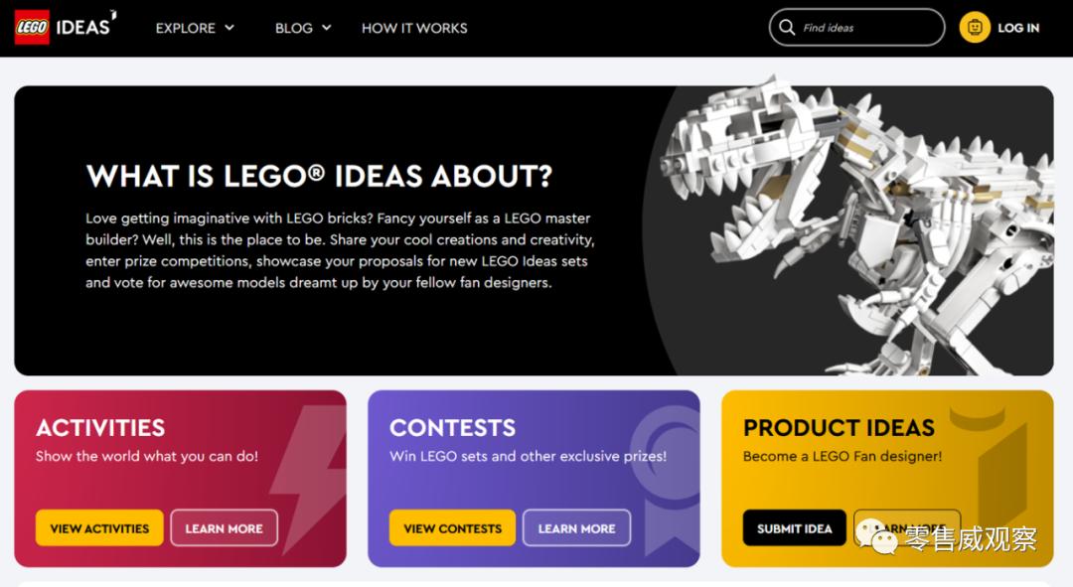The width and height of the screenshot is (1073, 587).
Task: Click Learn More under Activities
Action: point(224,528)
